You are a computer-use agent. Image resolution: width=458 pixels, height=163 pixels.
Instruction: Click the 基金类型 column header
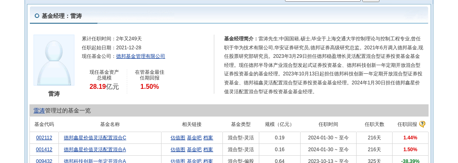[x=241, y=124]
